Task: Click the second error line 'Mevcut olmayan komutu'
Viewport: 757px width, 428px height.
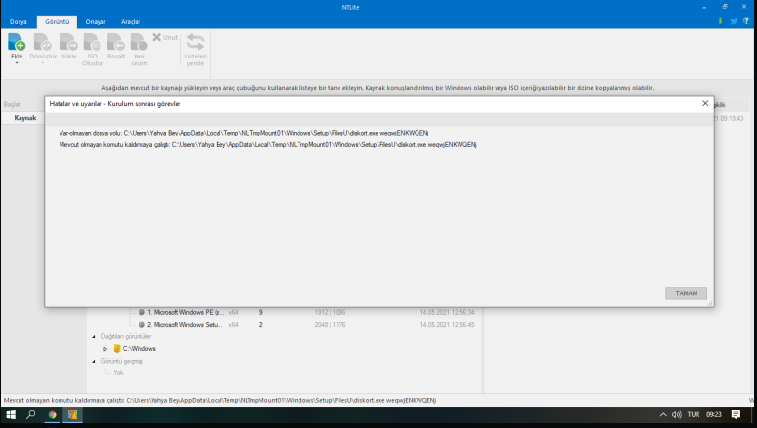Action: pos(268,144)
